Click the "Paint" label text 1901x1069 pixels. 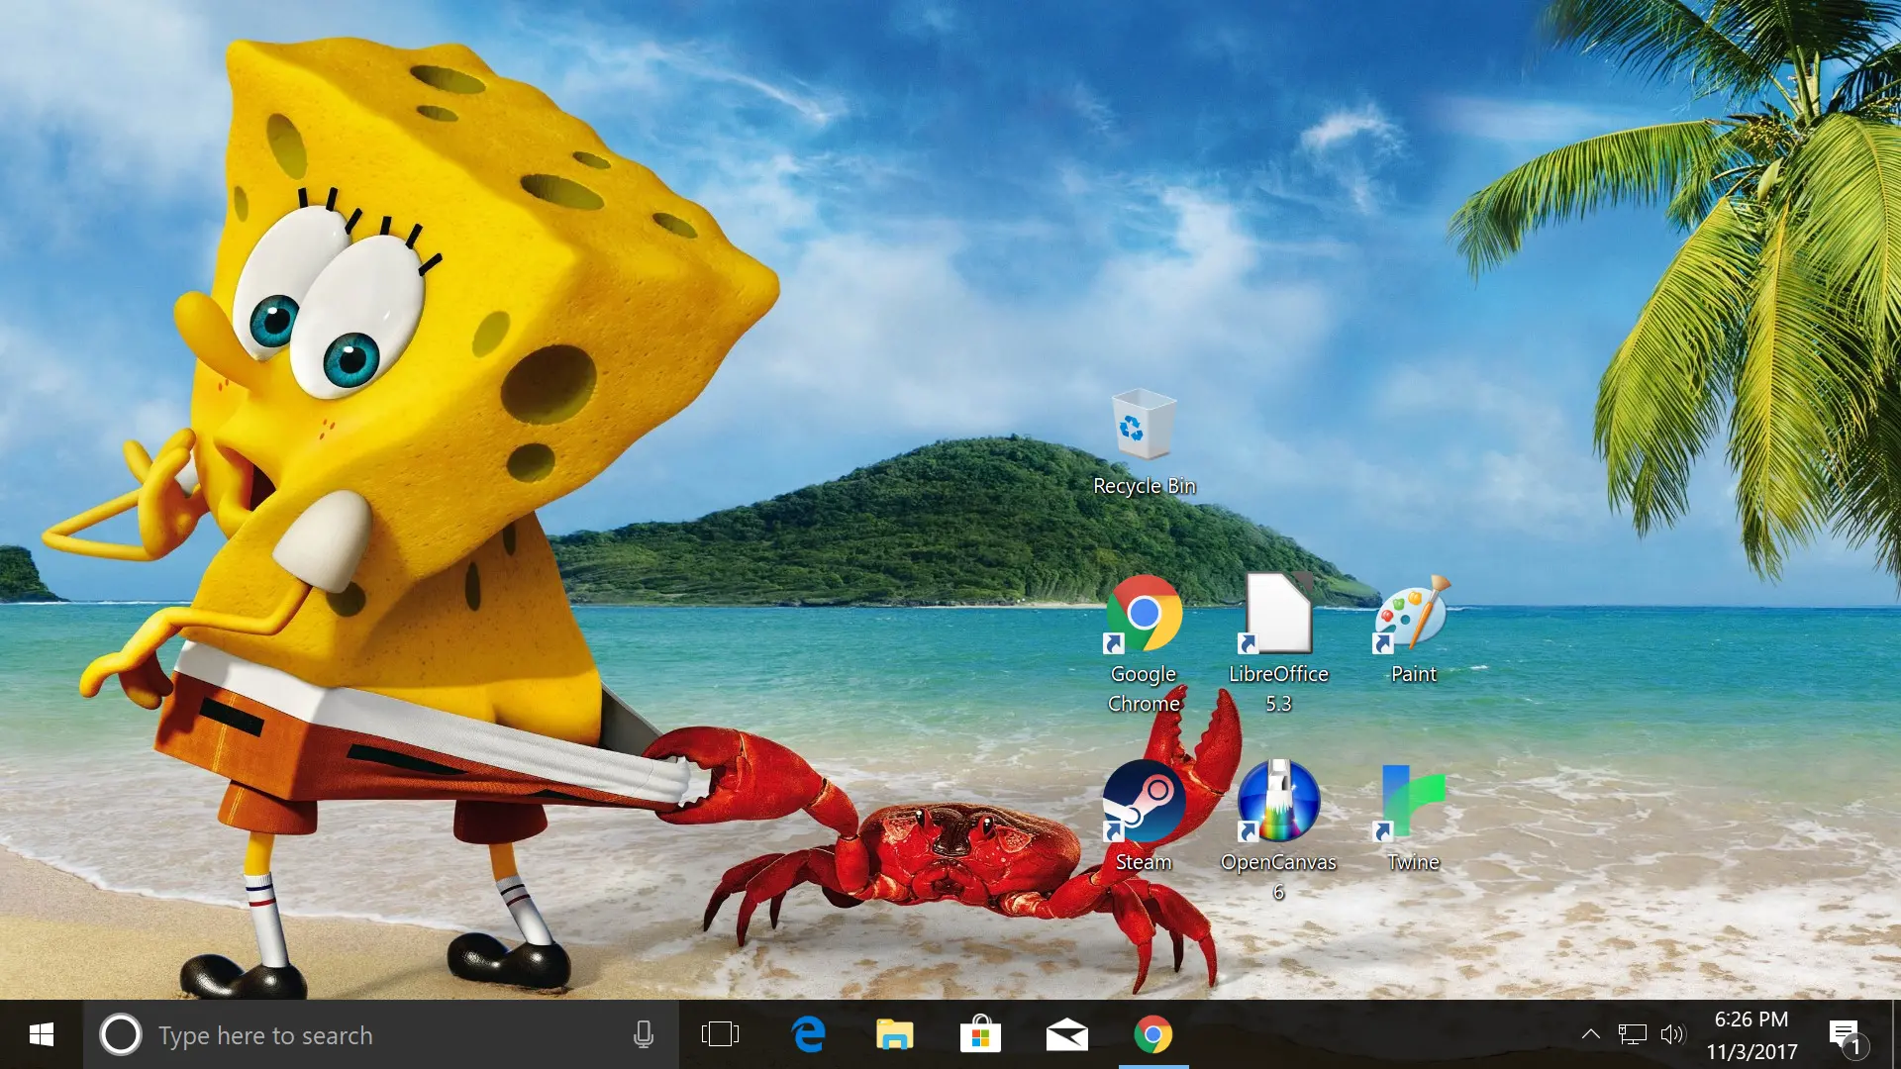tap(1413, 674)
